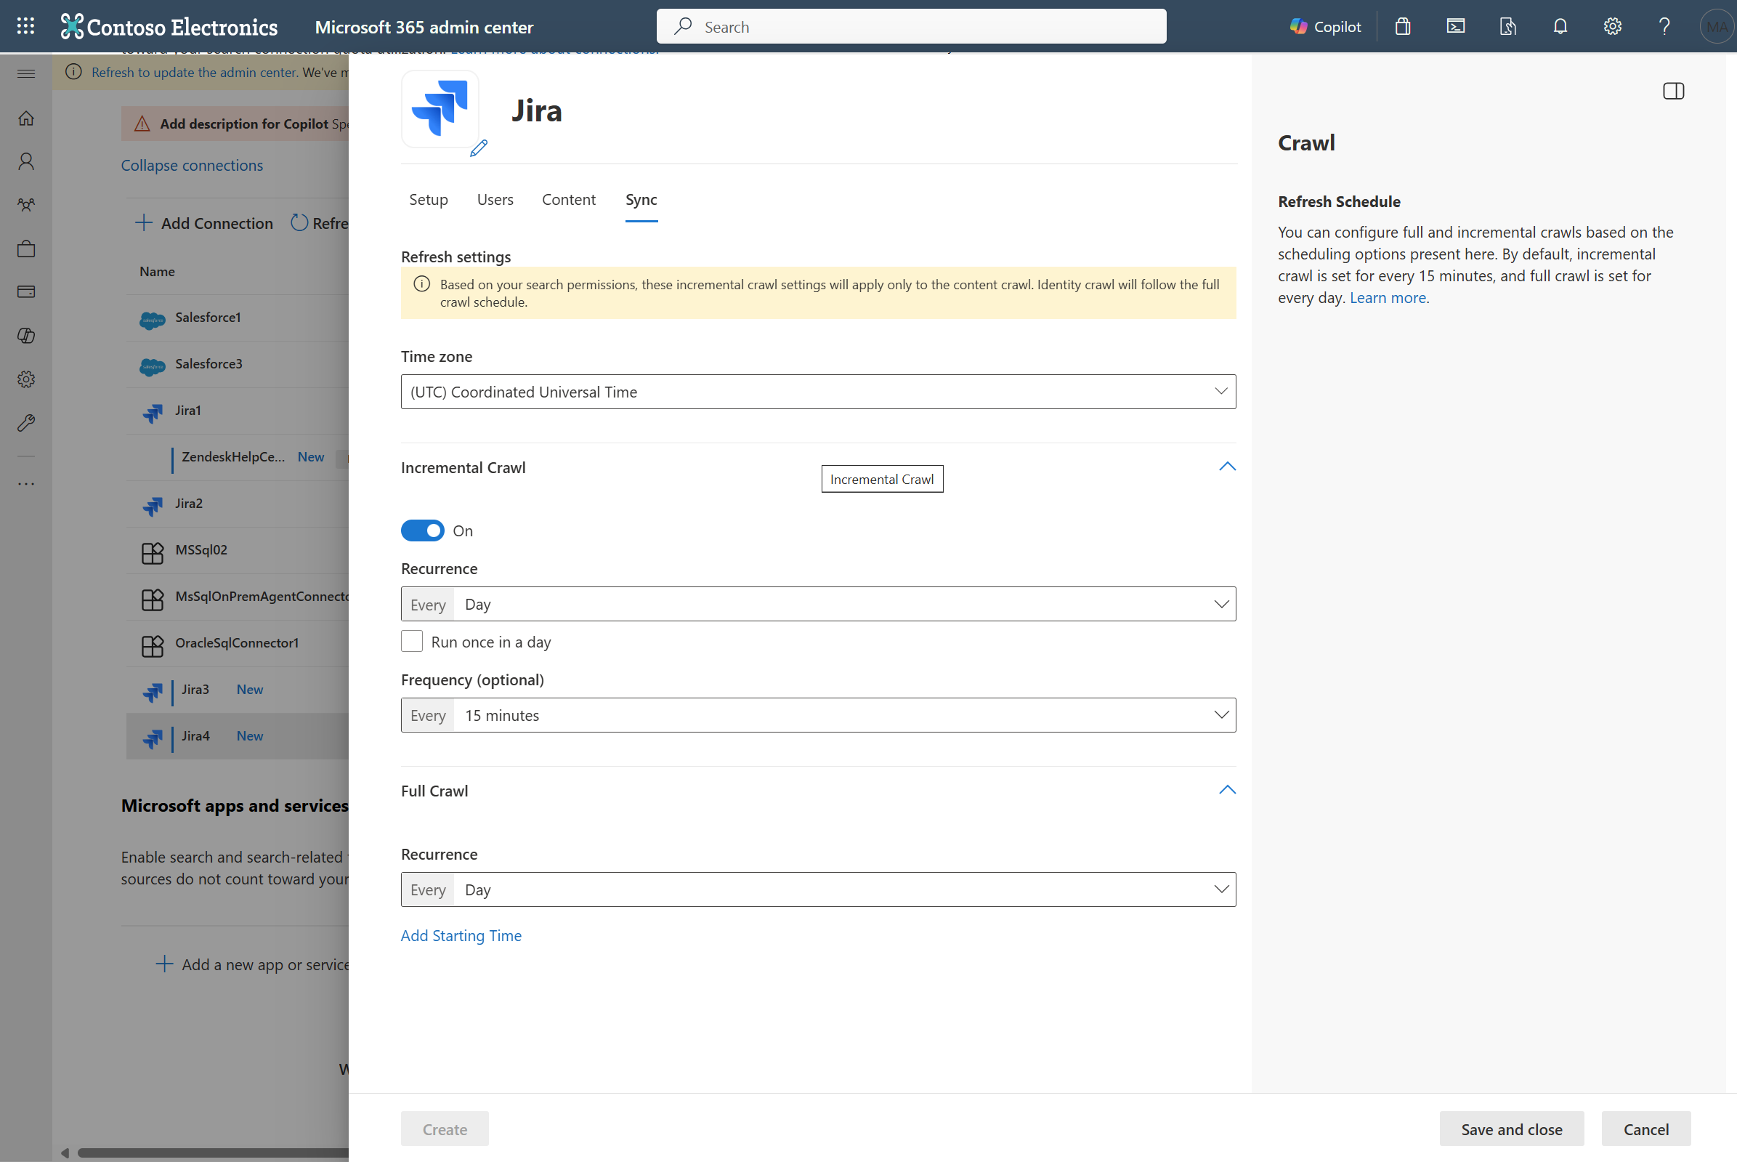Check Run once in a day
Image resolution: width=1737 pixels, height=1162 pixels.
pyautogui.click(x=412, y=641)
